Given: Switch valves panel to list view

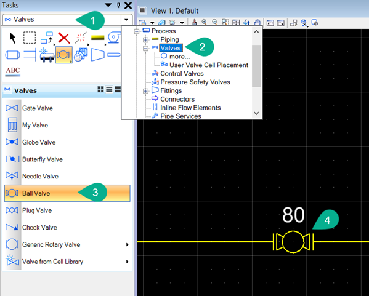Looking at the screenshot, I should pyautogui.click(x=109, y=89).
